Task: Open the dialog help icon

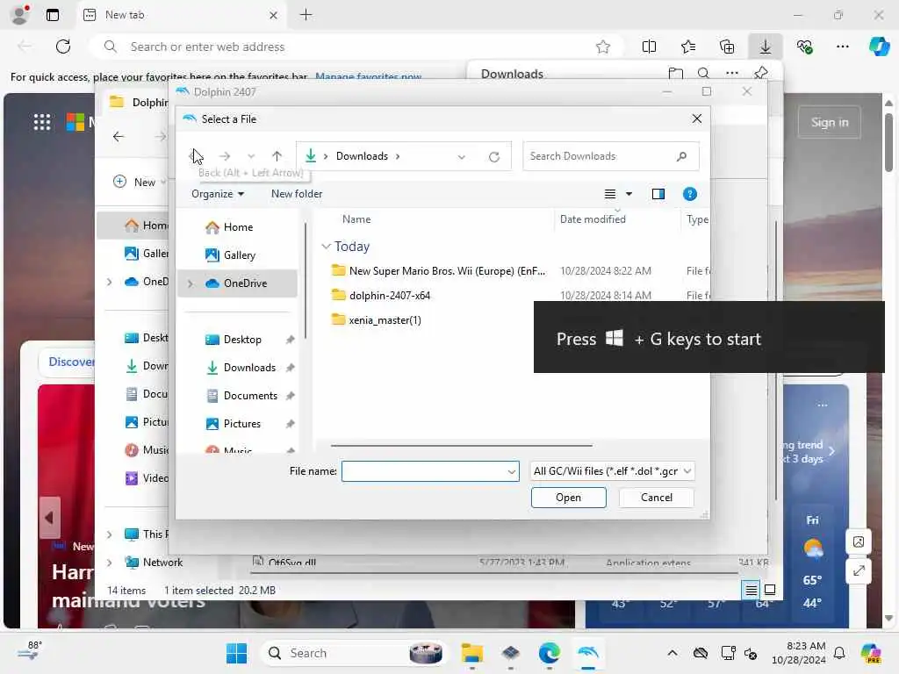Action: point(690,194)
